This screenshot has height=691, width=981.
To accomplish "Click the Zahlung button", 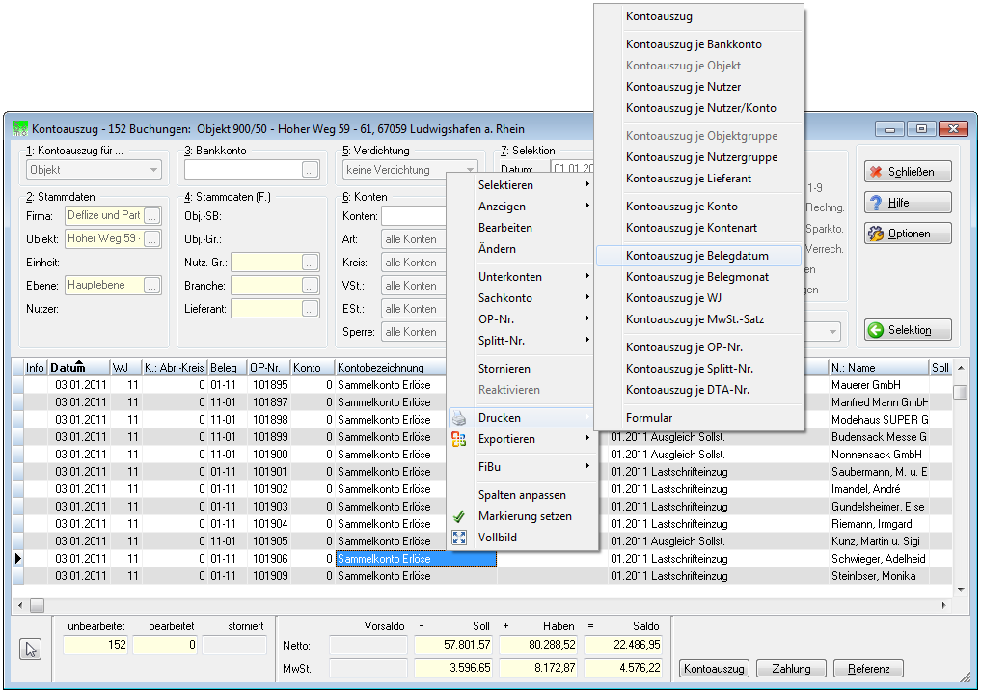I will (x=791, y=669).
